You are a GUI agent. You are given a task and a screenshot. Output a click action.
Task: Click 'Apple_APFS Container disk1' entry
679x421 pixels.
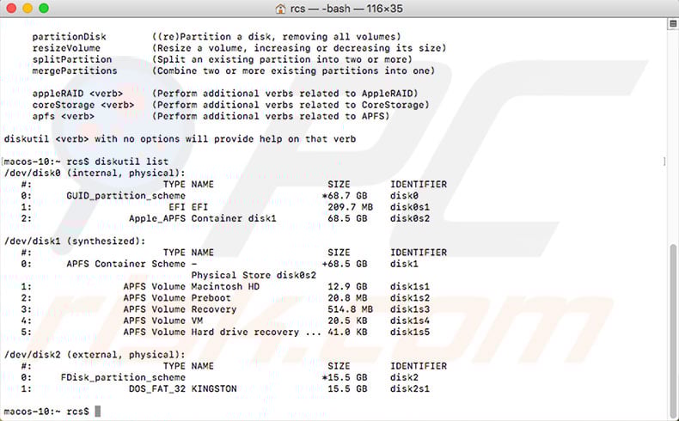[x=202, y=218]
